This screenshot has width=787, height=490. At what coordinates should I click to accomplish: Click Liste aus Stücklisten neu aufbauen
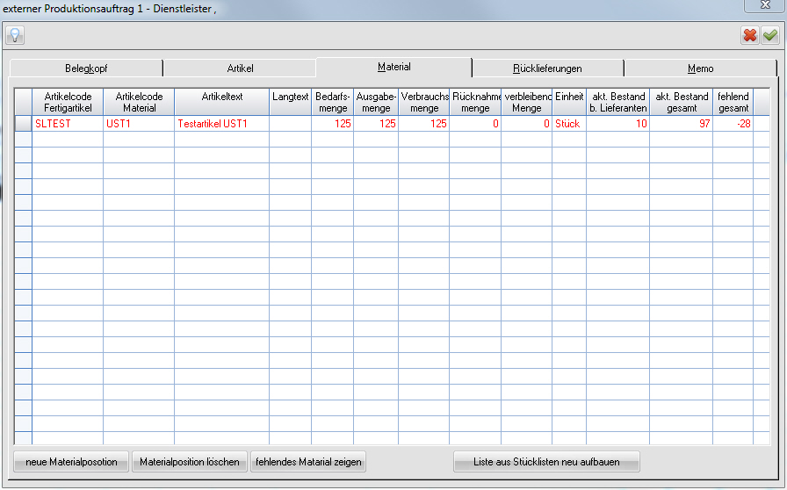click(546, 462)
